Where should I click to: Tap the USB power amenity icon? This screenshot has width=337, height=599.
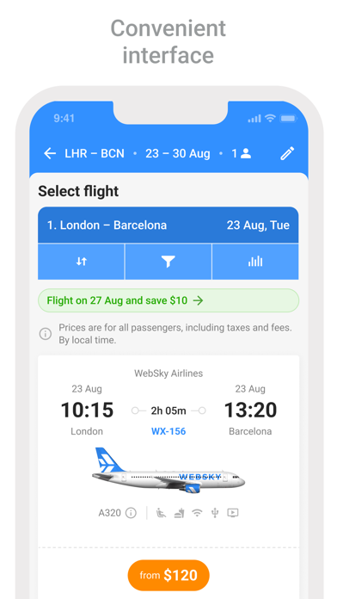point(215,513)
